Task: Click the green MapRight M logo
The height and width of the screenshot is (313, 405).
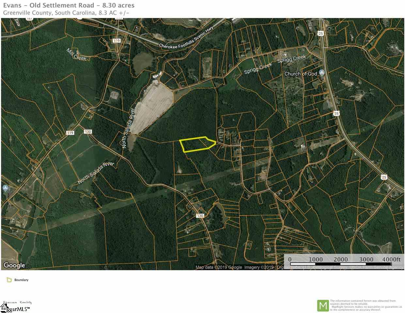Action: click(323, 306)
